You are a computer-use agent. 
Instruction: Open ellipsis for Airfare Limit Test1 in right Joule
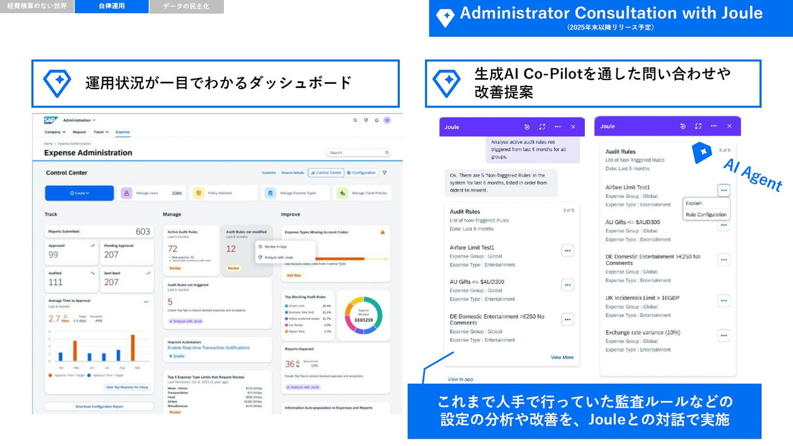(724, 190)
